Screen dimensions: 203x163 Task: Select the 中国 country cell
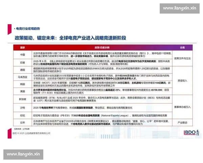23,55
